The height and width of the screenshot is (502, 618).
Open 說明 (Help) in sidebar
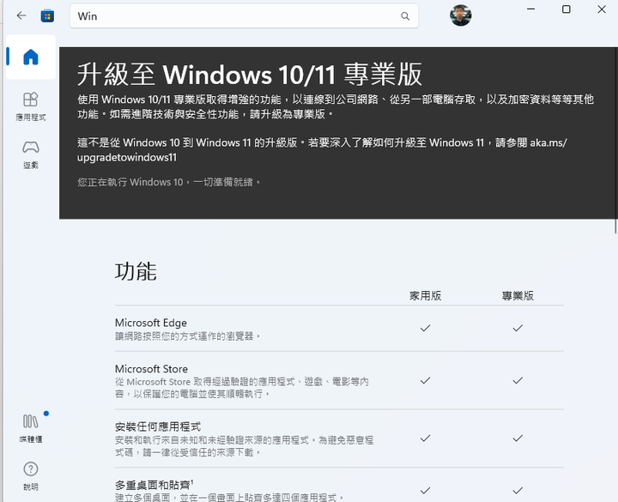click(31, 476)
